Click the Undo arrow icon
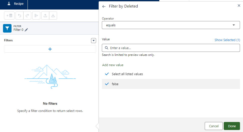This screenshot has width=243, height=132. pyautogui.click(x=20, y=16)
